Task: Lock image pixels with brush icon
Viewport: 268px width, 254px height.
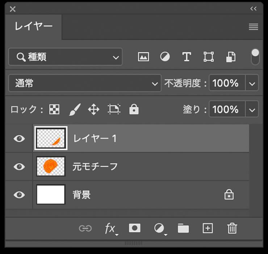Action: point(74,109)
